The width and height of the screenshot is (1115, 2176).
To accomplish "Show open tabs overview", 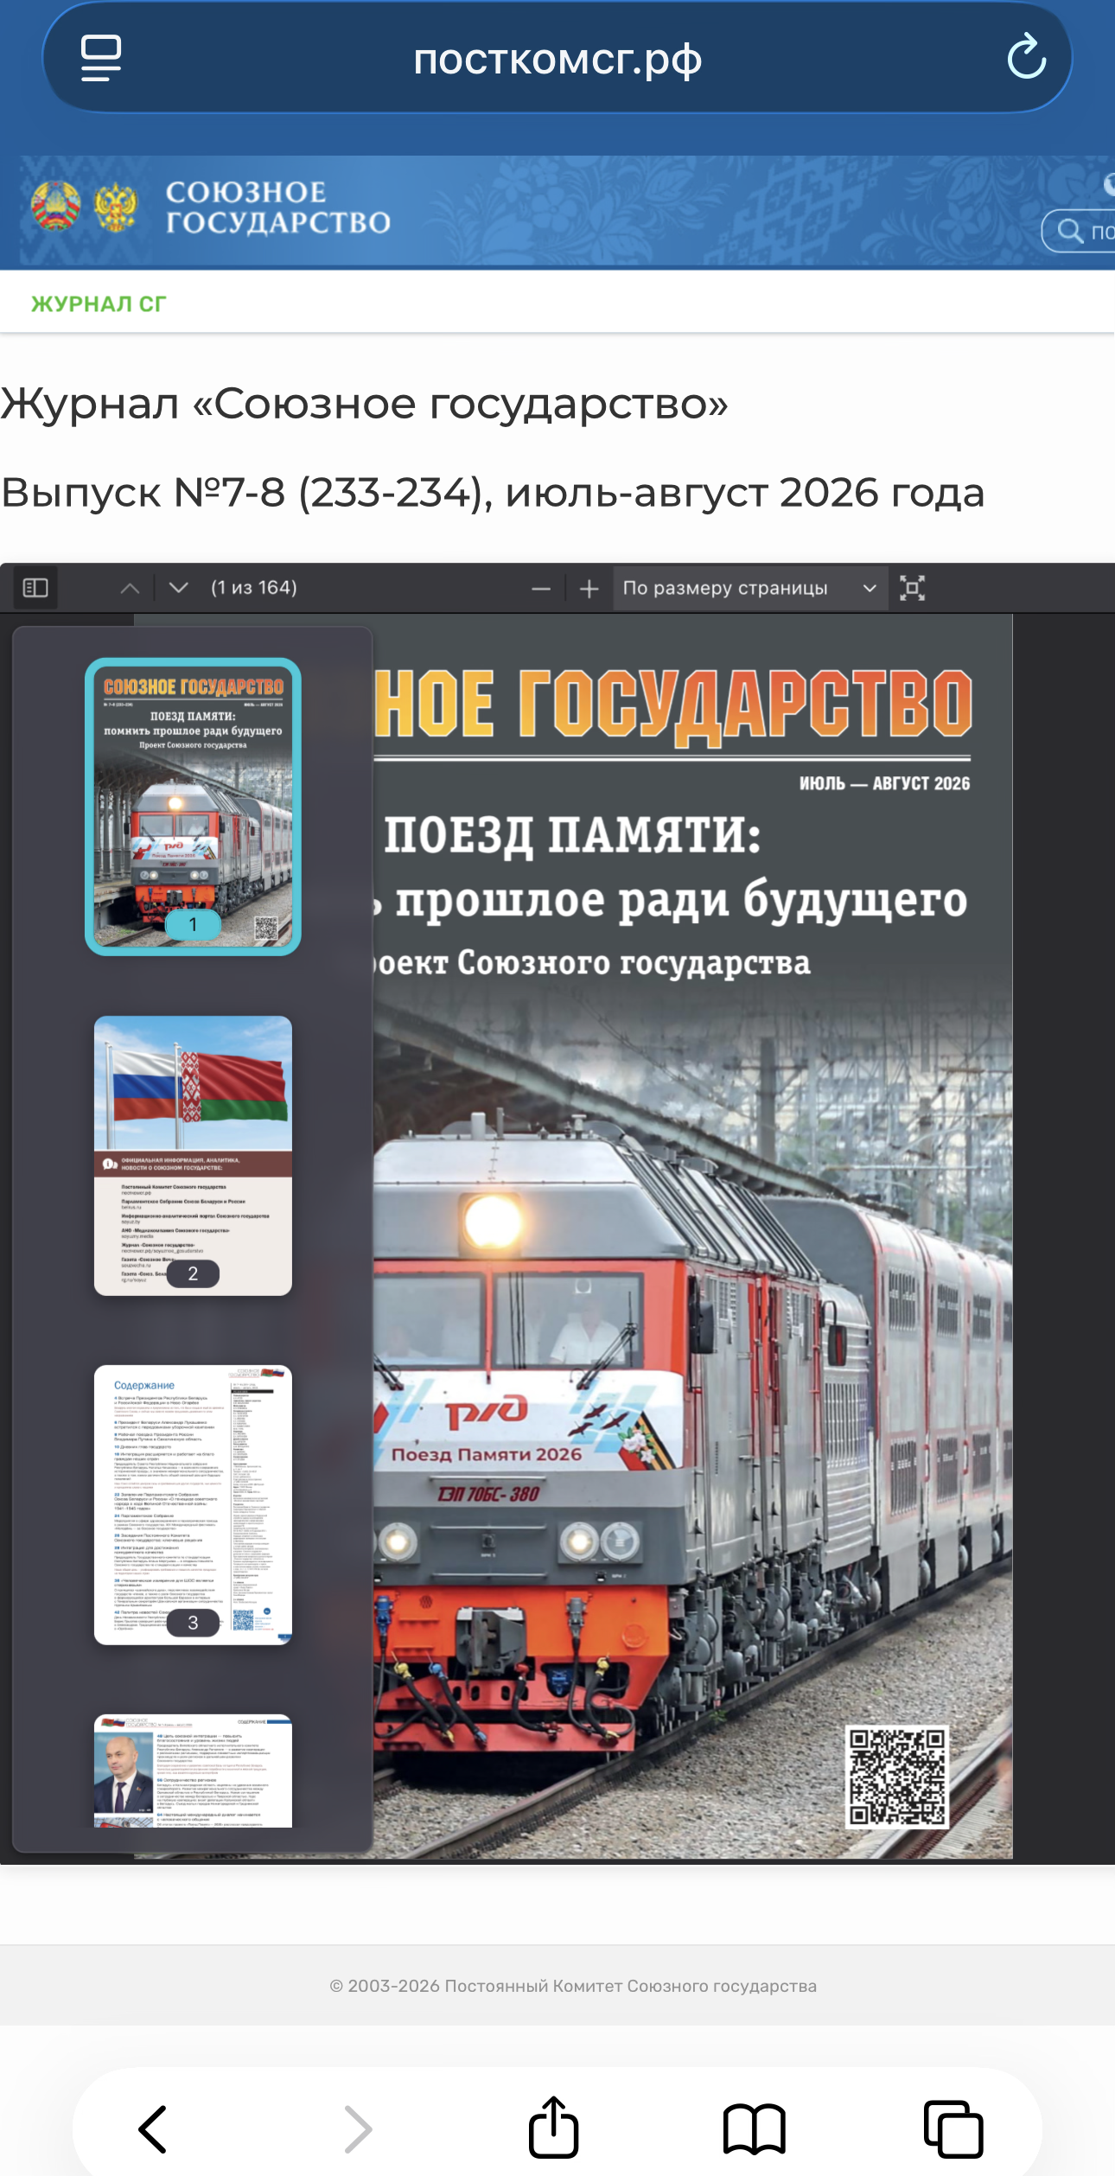I will coord(954,2128).
